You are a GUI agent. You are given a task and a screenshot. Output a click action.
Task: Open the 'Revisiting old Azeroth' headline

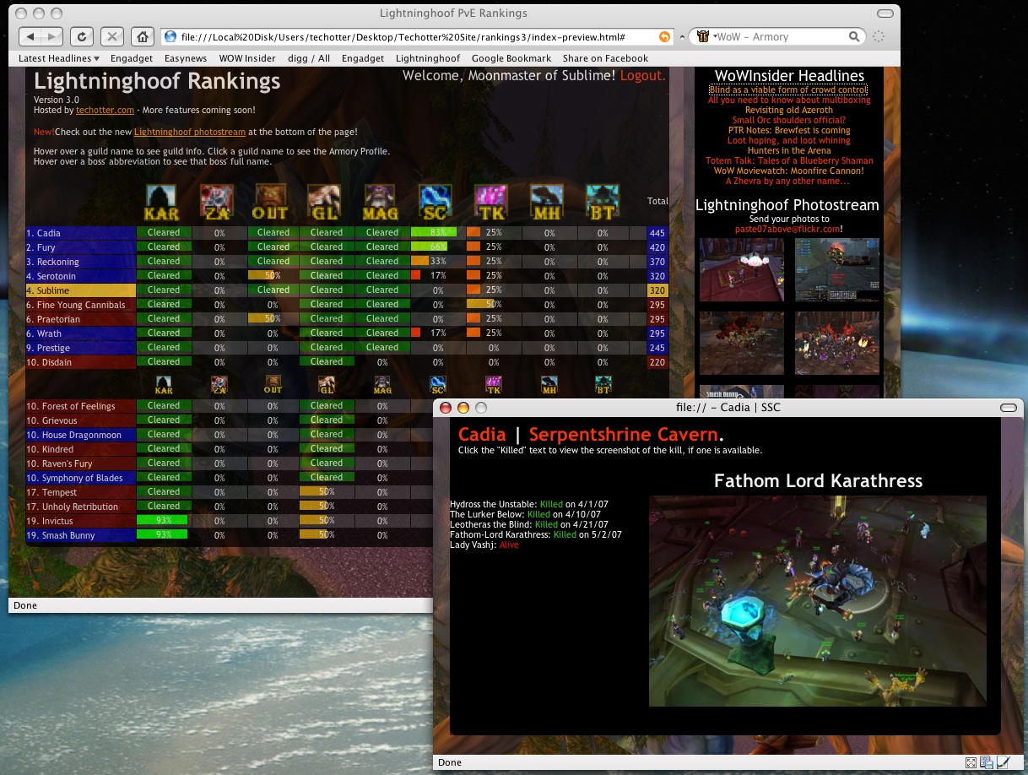point(789,110)
